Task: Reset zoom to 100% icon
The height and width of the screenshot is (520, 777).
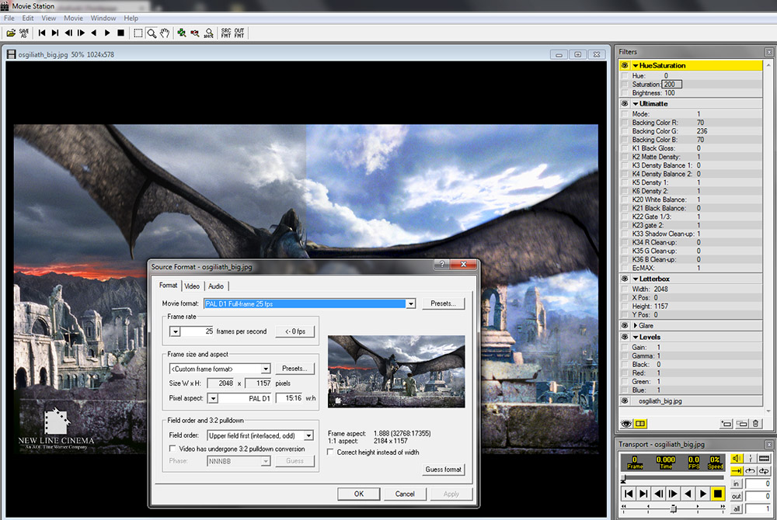Action: [x=208, y=33]
